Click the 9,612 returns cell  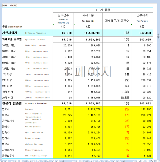[x=68, y=51]
